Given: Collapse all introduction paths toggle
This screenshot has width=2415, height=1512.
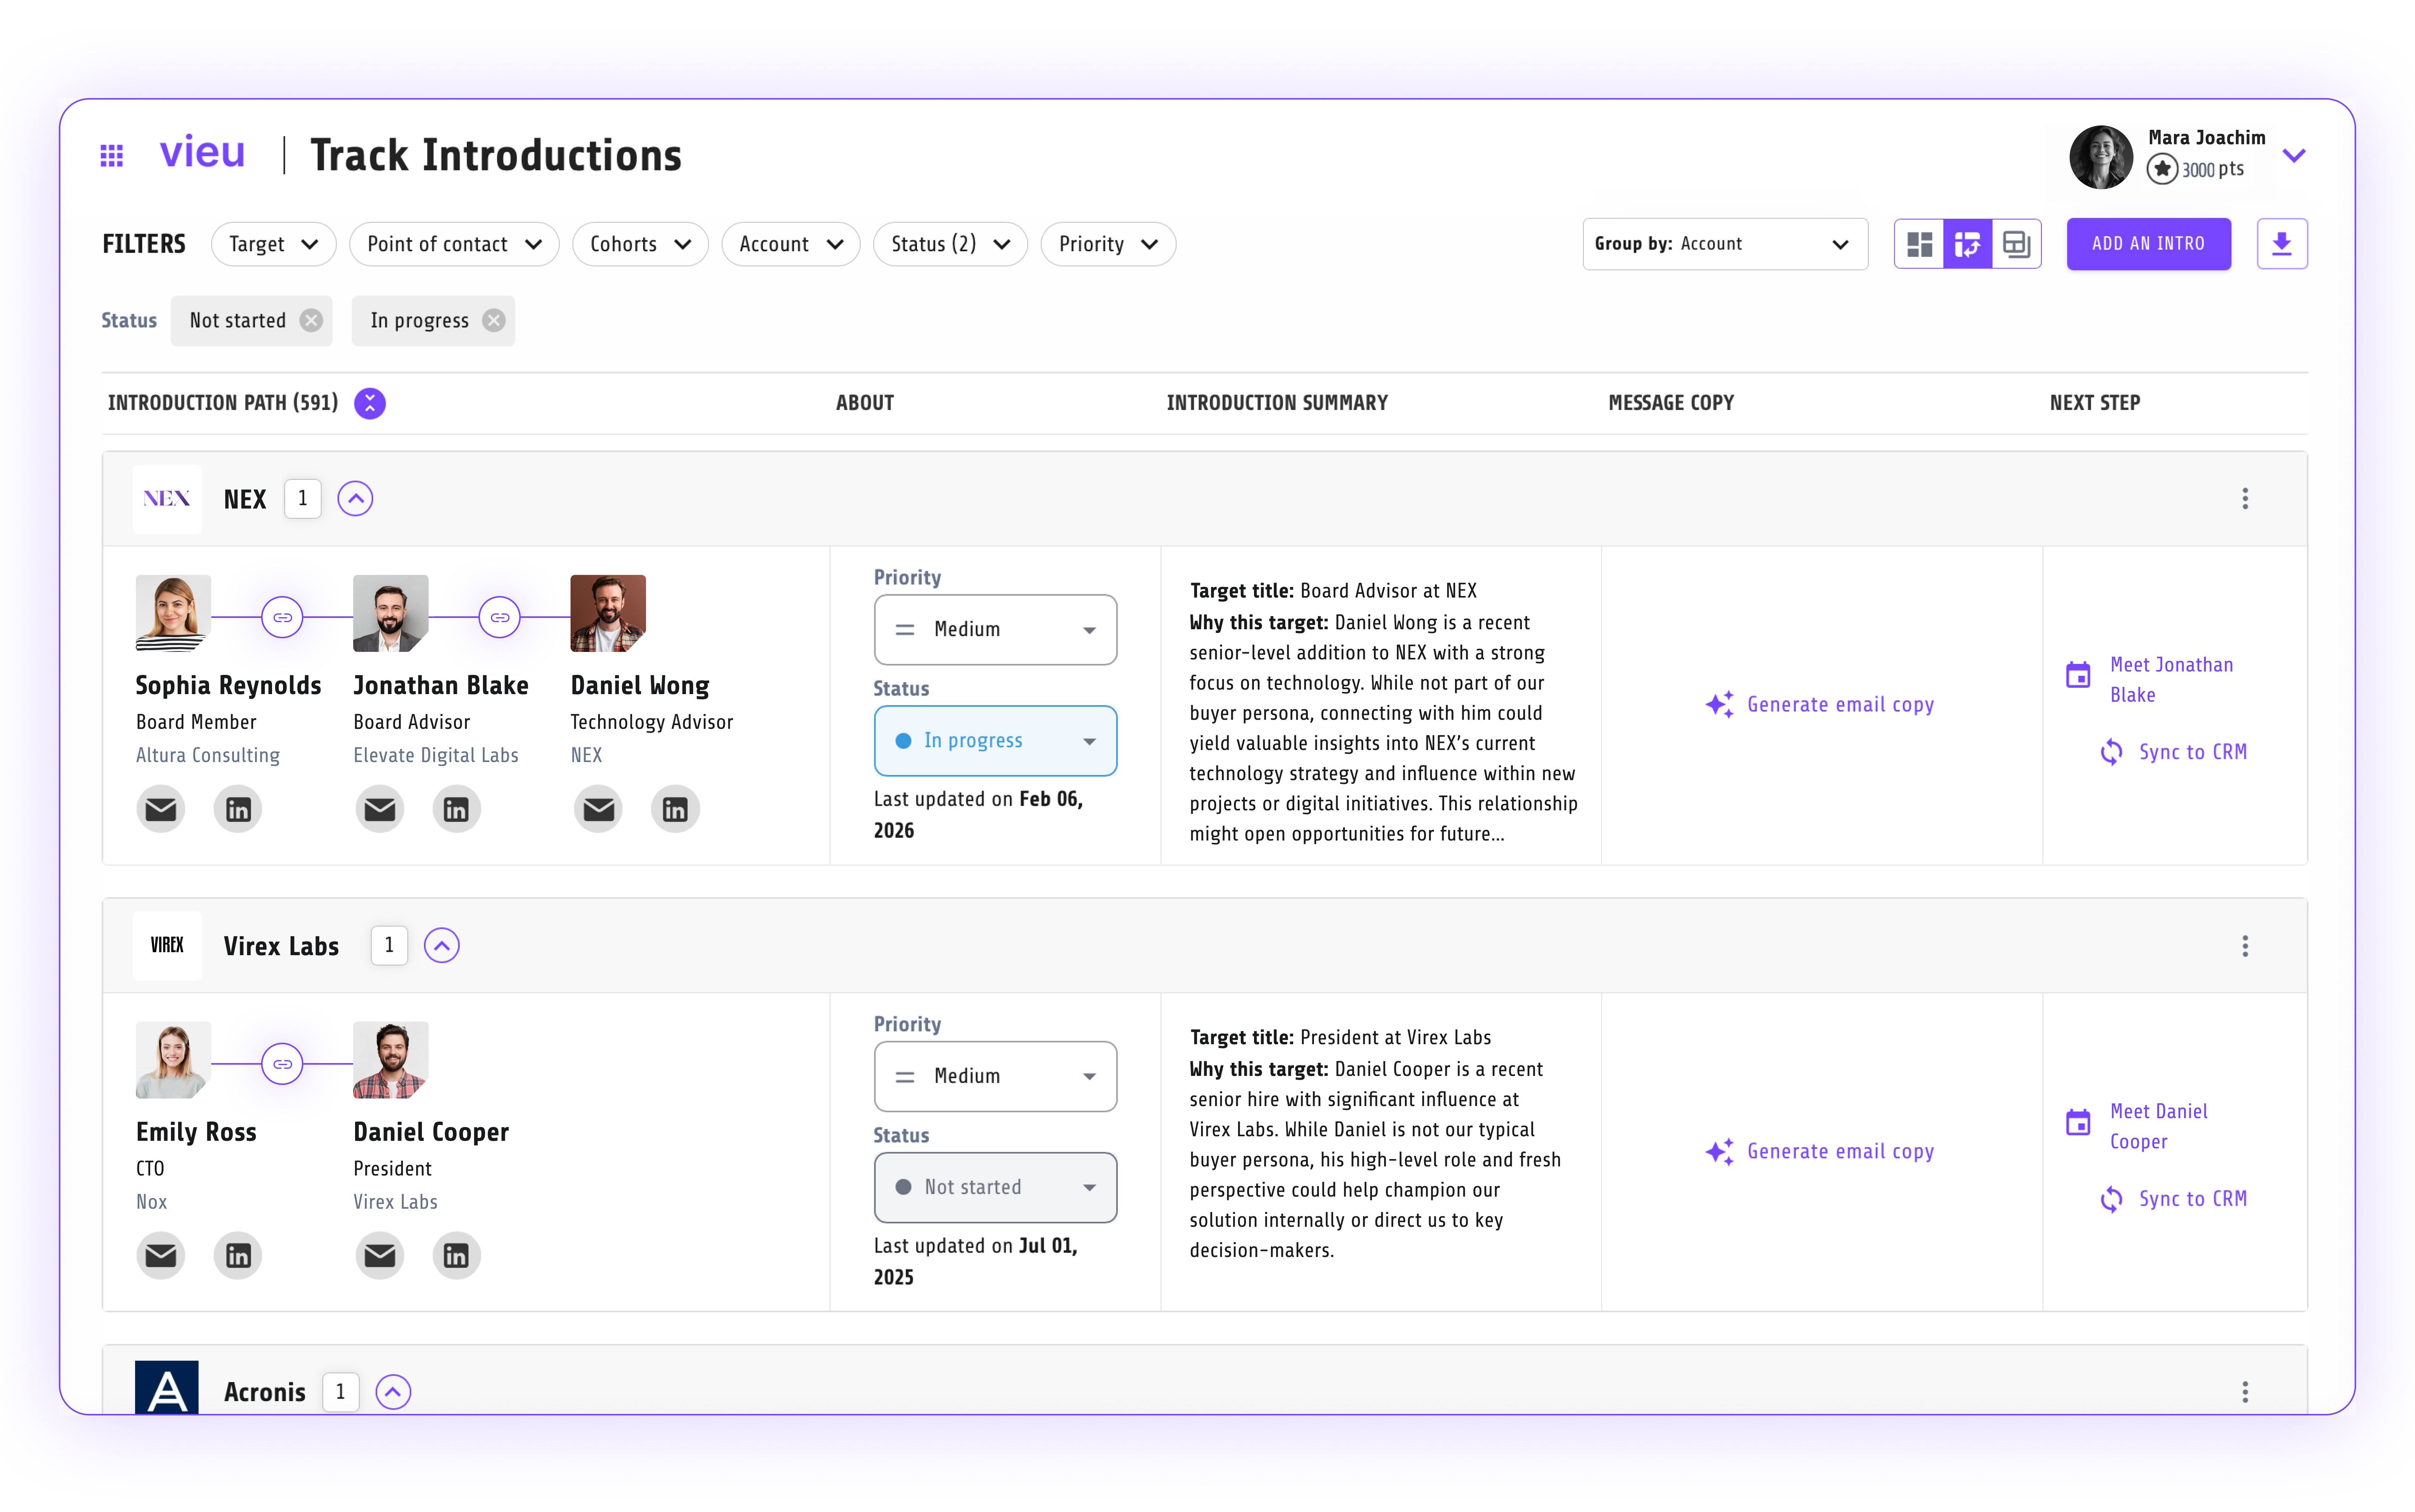Looking at the screenshot, I should point(370,403).
